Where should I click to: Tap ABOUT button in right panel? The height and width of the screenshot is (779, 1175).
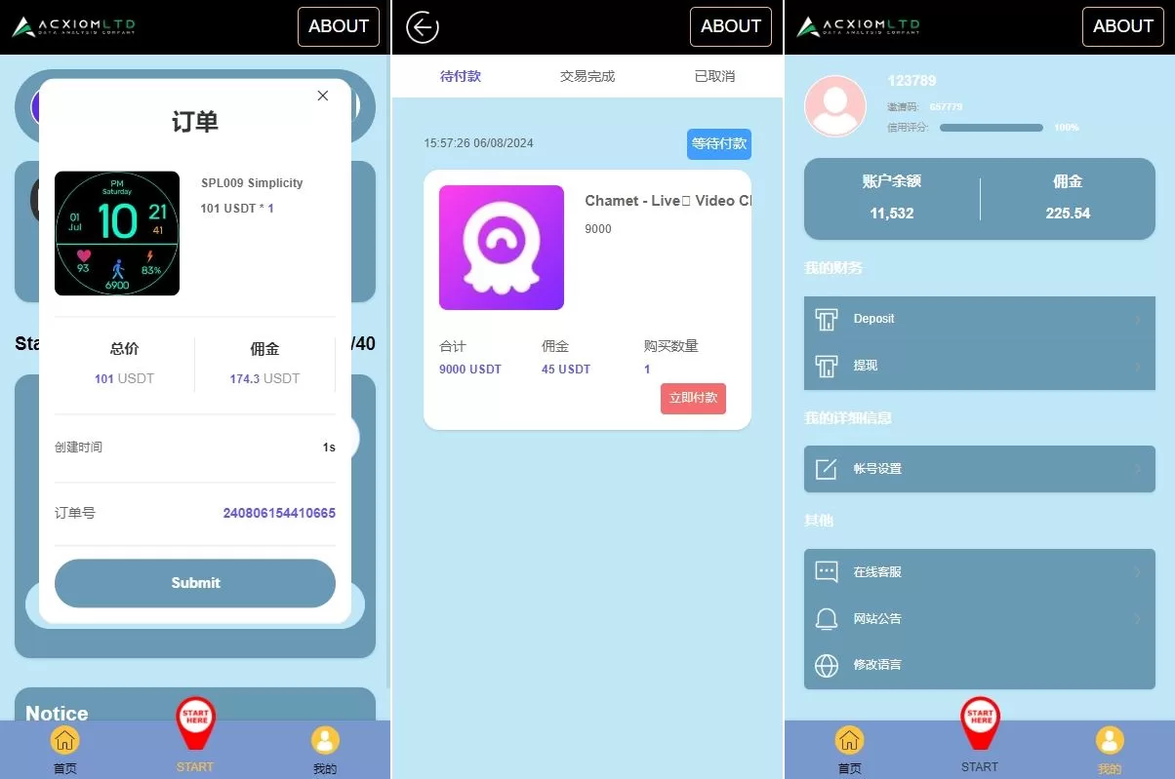pos(1123,26)
